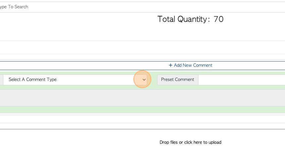The height and width of the screenshot is (159, 285).
Task: Click the chevron arrow in comment type dropdown
Action: tap(144, 80)
